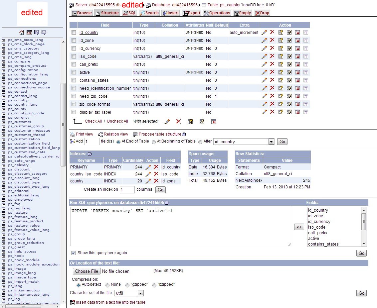Viewport: 377px width, 308px height.
Task: Open the Search tab
Action: [149, 13]
